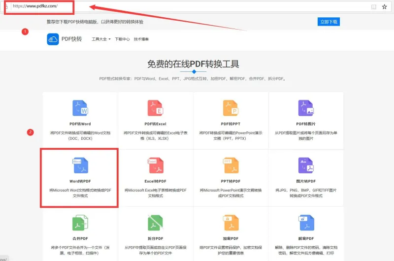Click the 合并PDF green icon
394x261 pixels.
(80, 223)
